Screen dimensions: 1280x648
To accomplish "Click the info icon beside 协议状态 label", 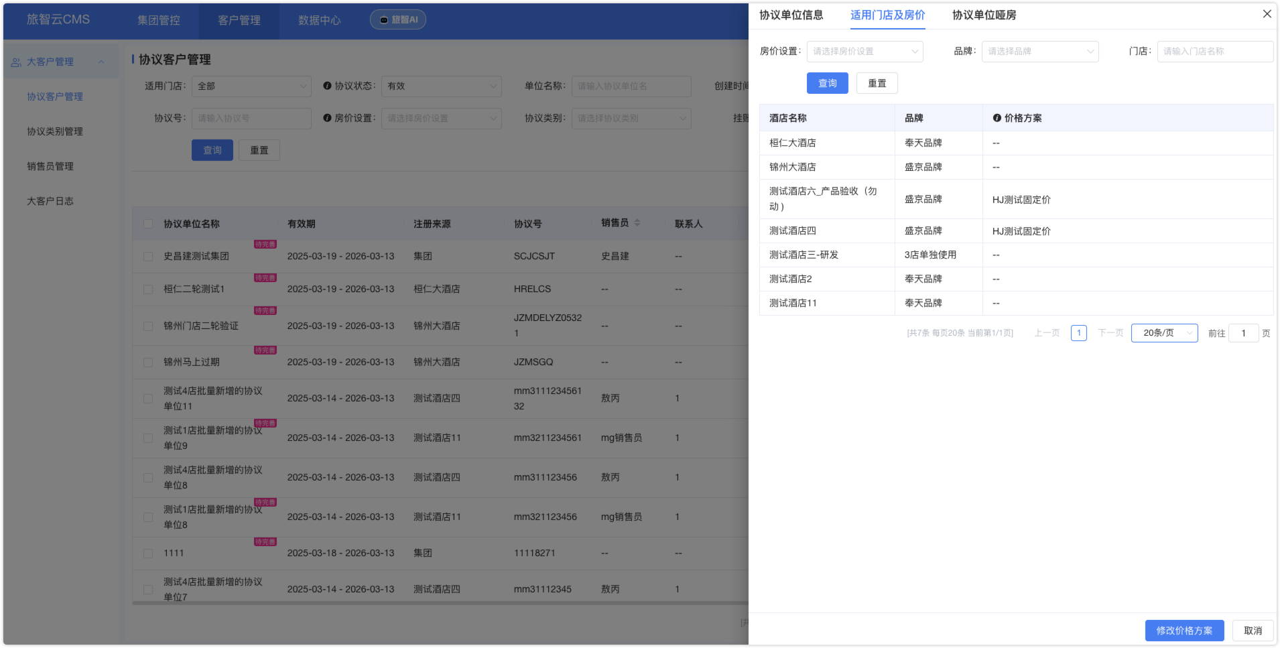I will tap(327, 86).
